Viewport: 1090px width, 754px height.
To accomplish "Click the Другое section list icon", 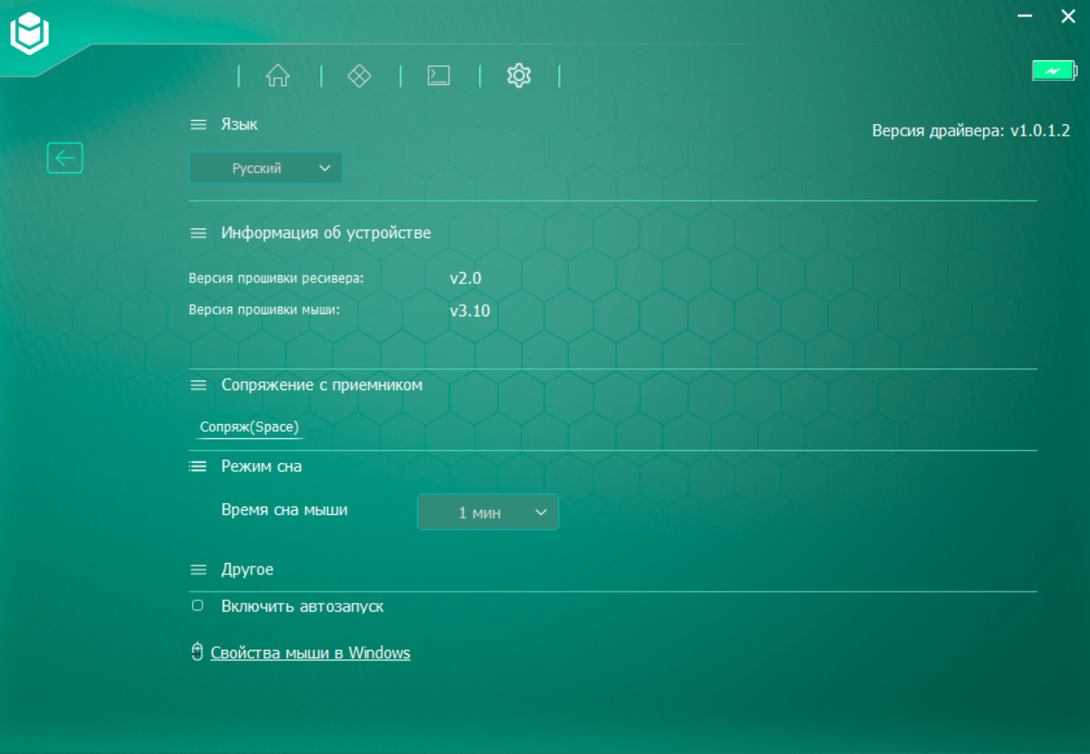I will (199, 570).
